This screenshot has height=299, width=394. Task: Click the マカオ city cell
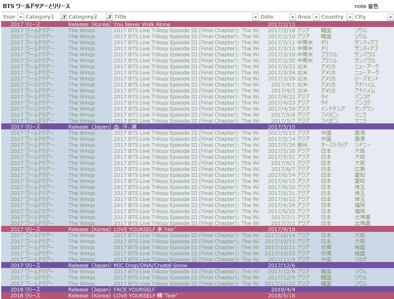[x=360, y=259]
